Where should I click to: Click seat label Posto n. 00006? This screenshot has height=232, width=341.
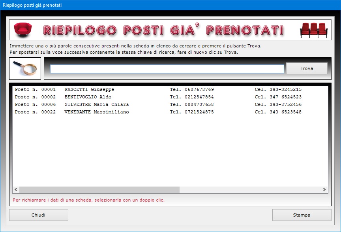point(35,104)
